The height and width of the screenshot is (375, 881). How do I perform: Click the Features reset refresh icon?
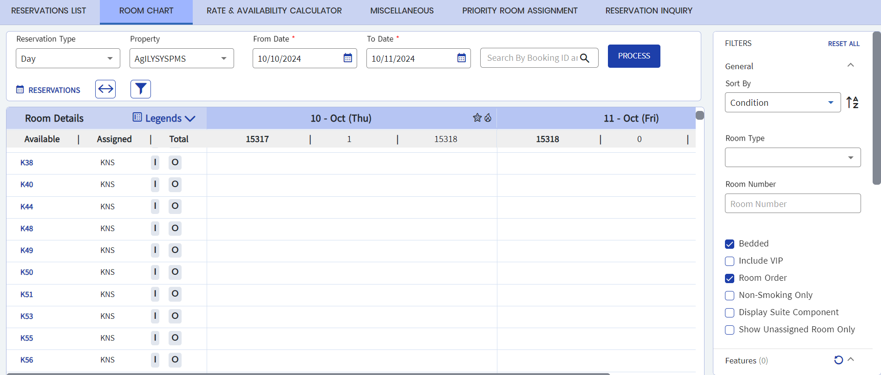click(838, 360)
